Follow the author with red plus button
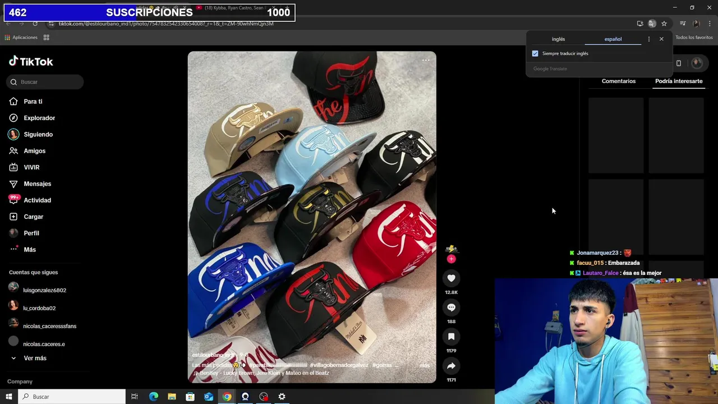Viewport: 718px width, 404px height. pos(451,259)
